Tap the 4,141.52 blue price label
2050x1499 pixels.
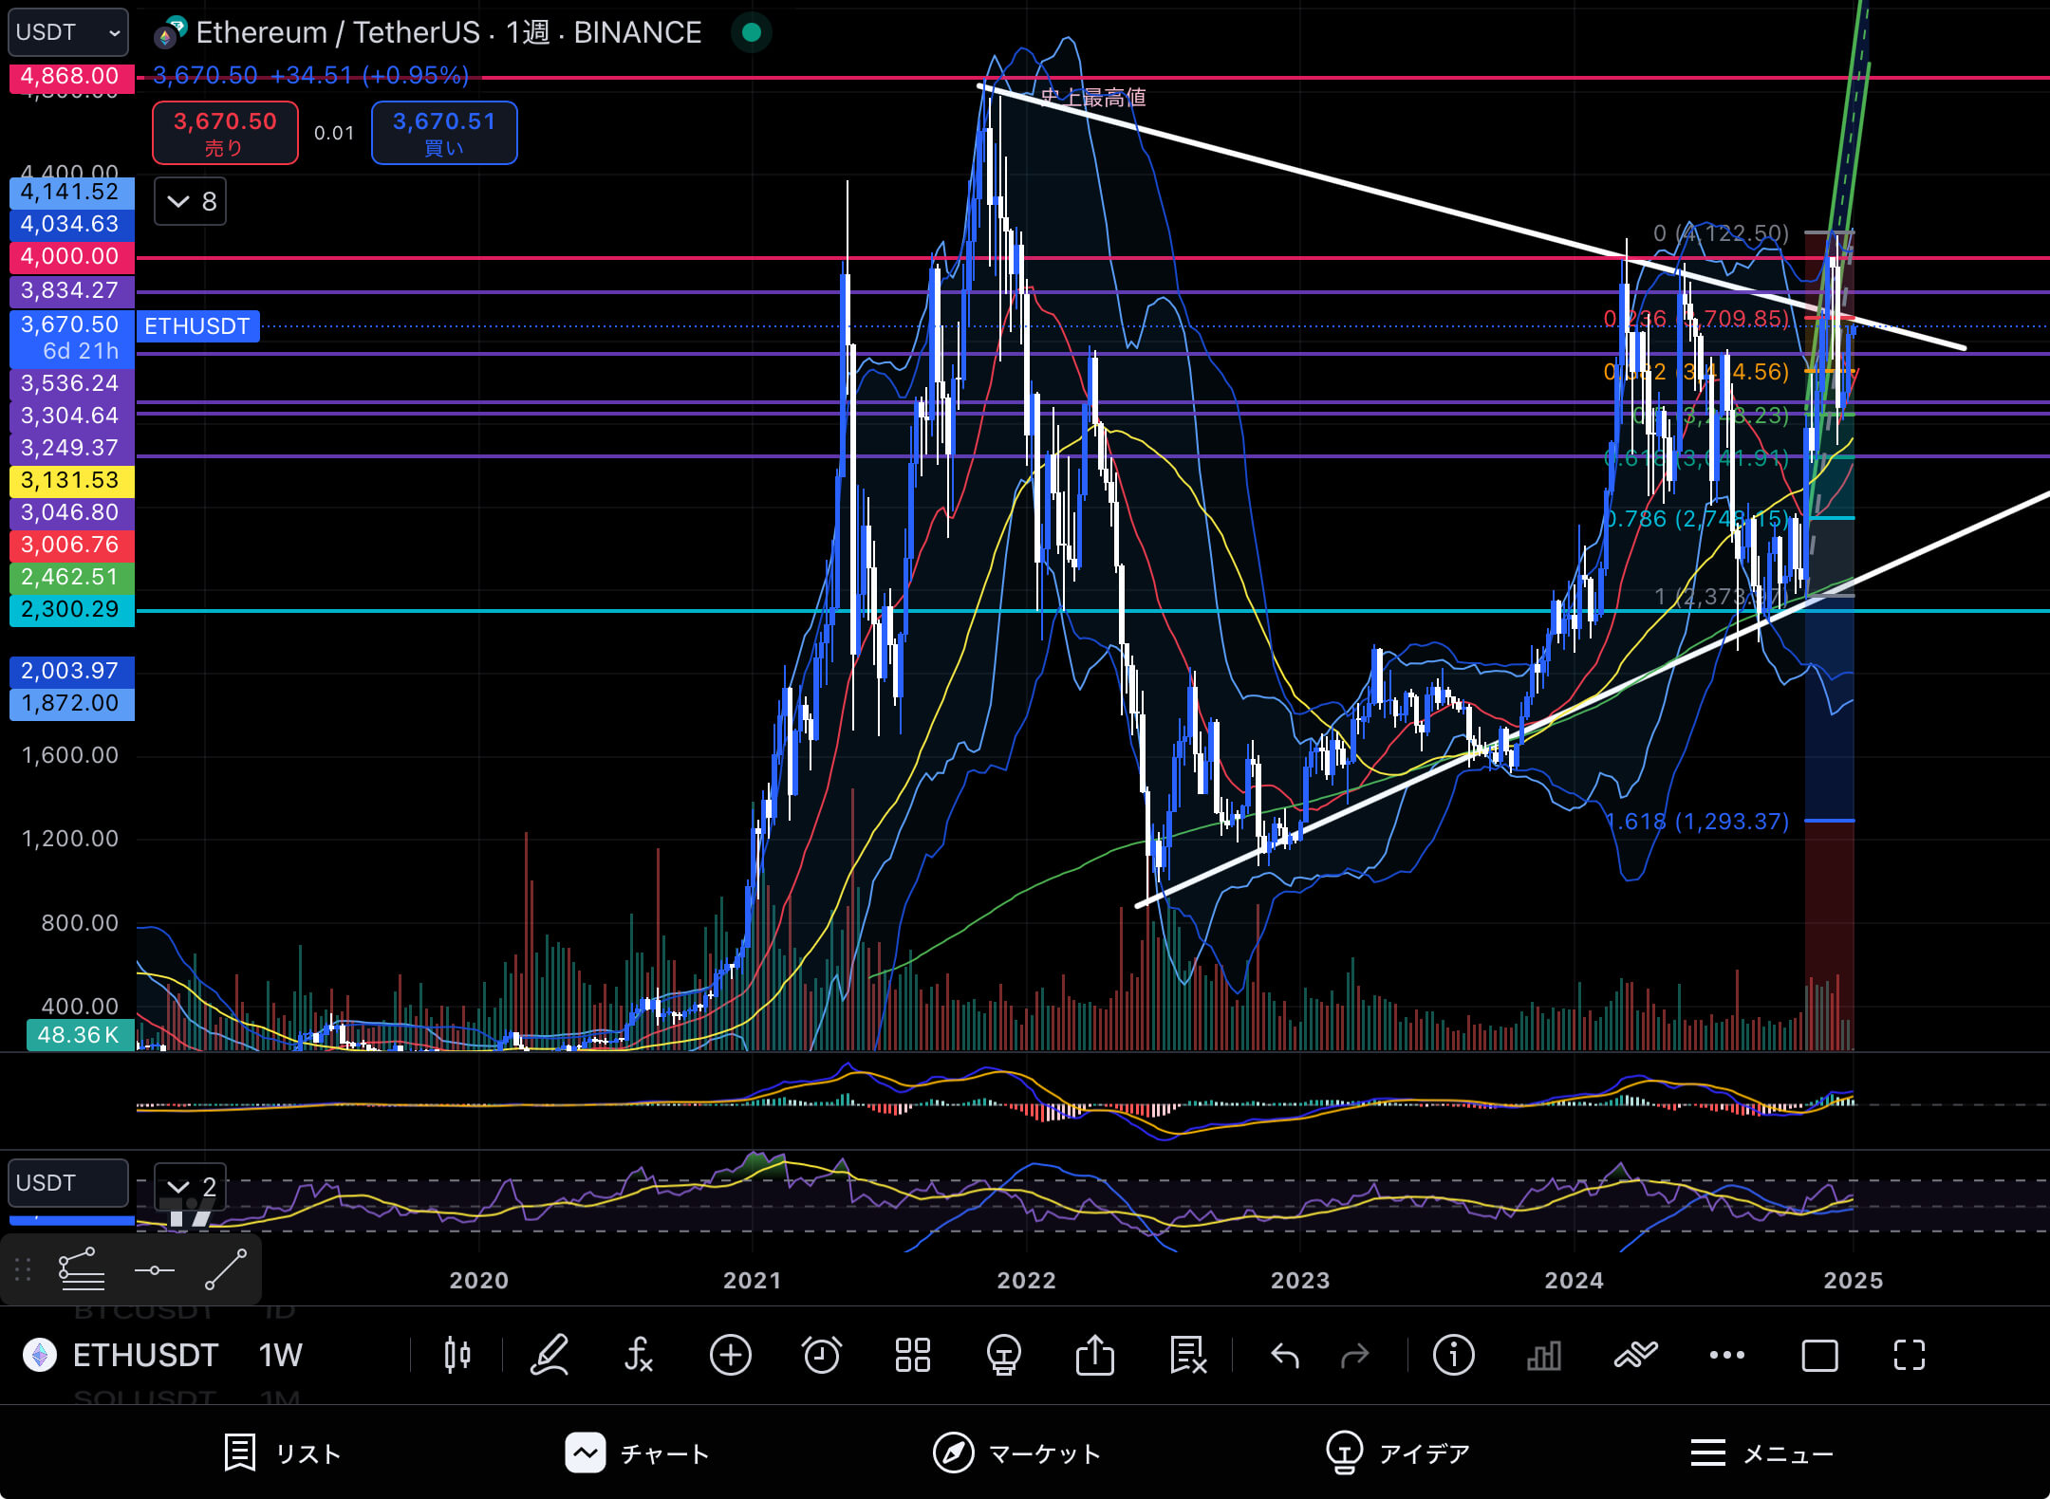pos(72,192)
